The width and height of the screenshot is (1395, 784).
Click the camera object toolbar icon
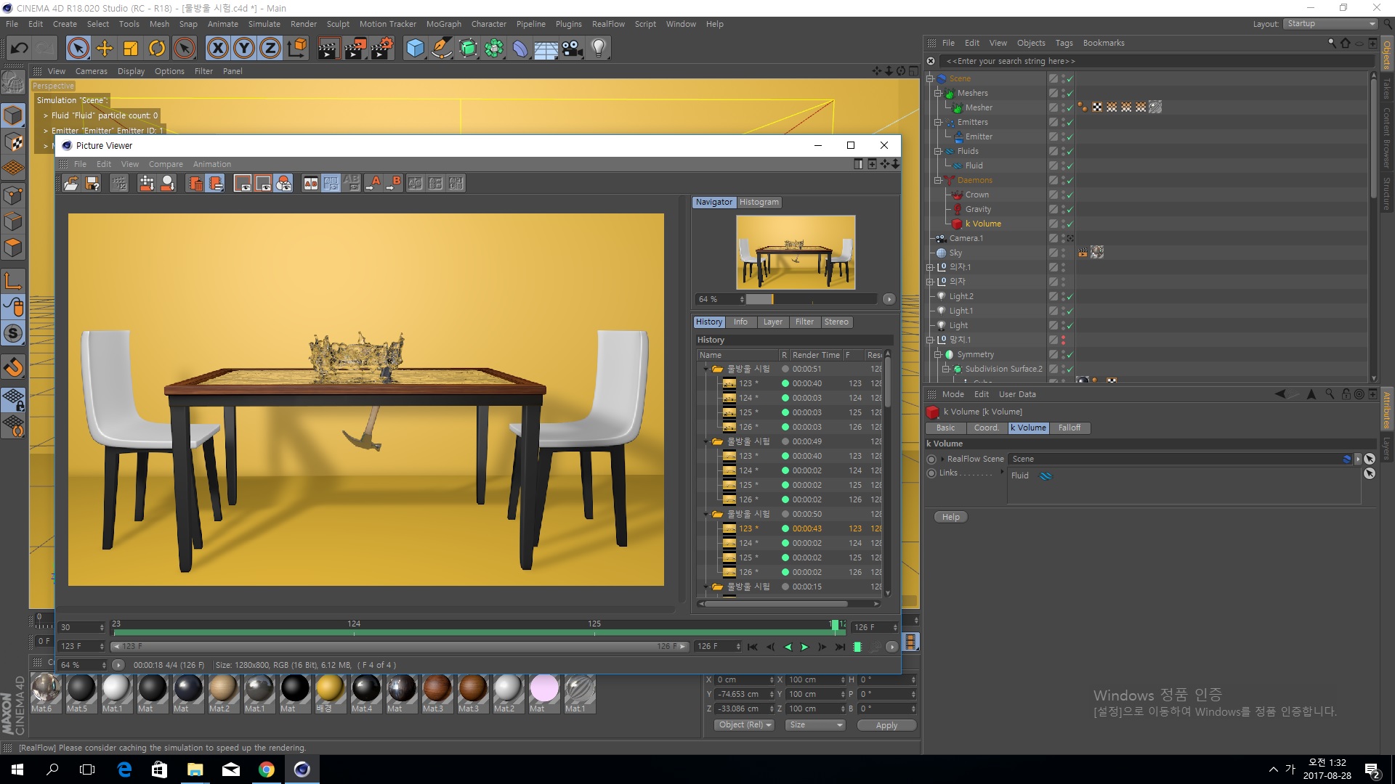(572, 49)
